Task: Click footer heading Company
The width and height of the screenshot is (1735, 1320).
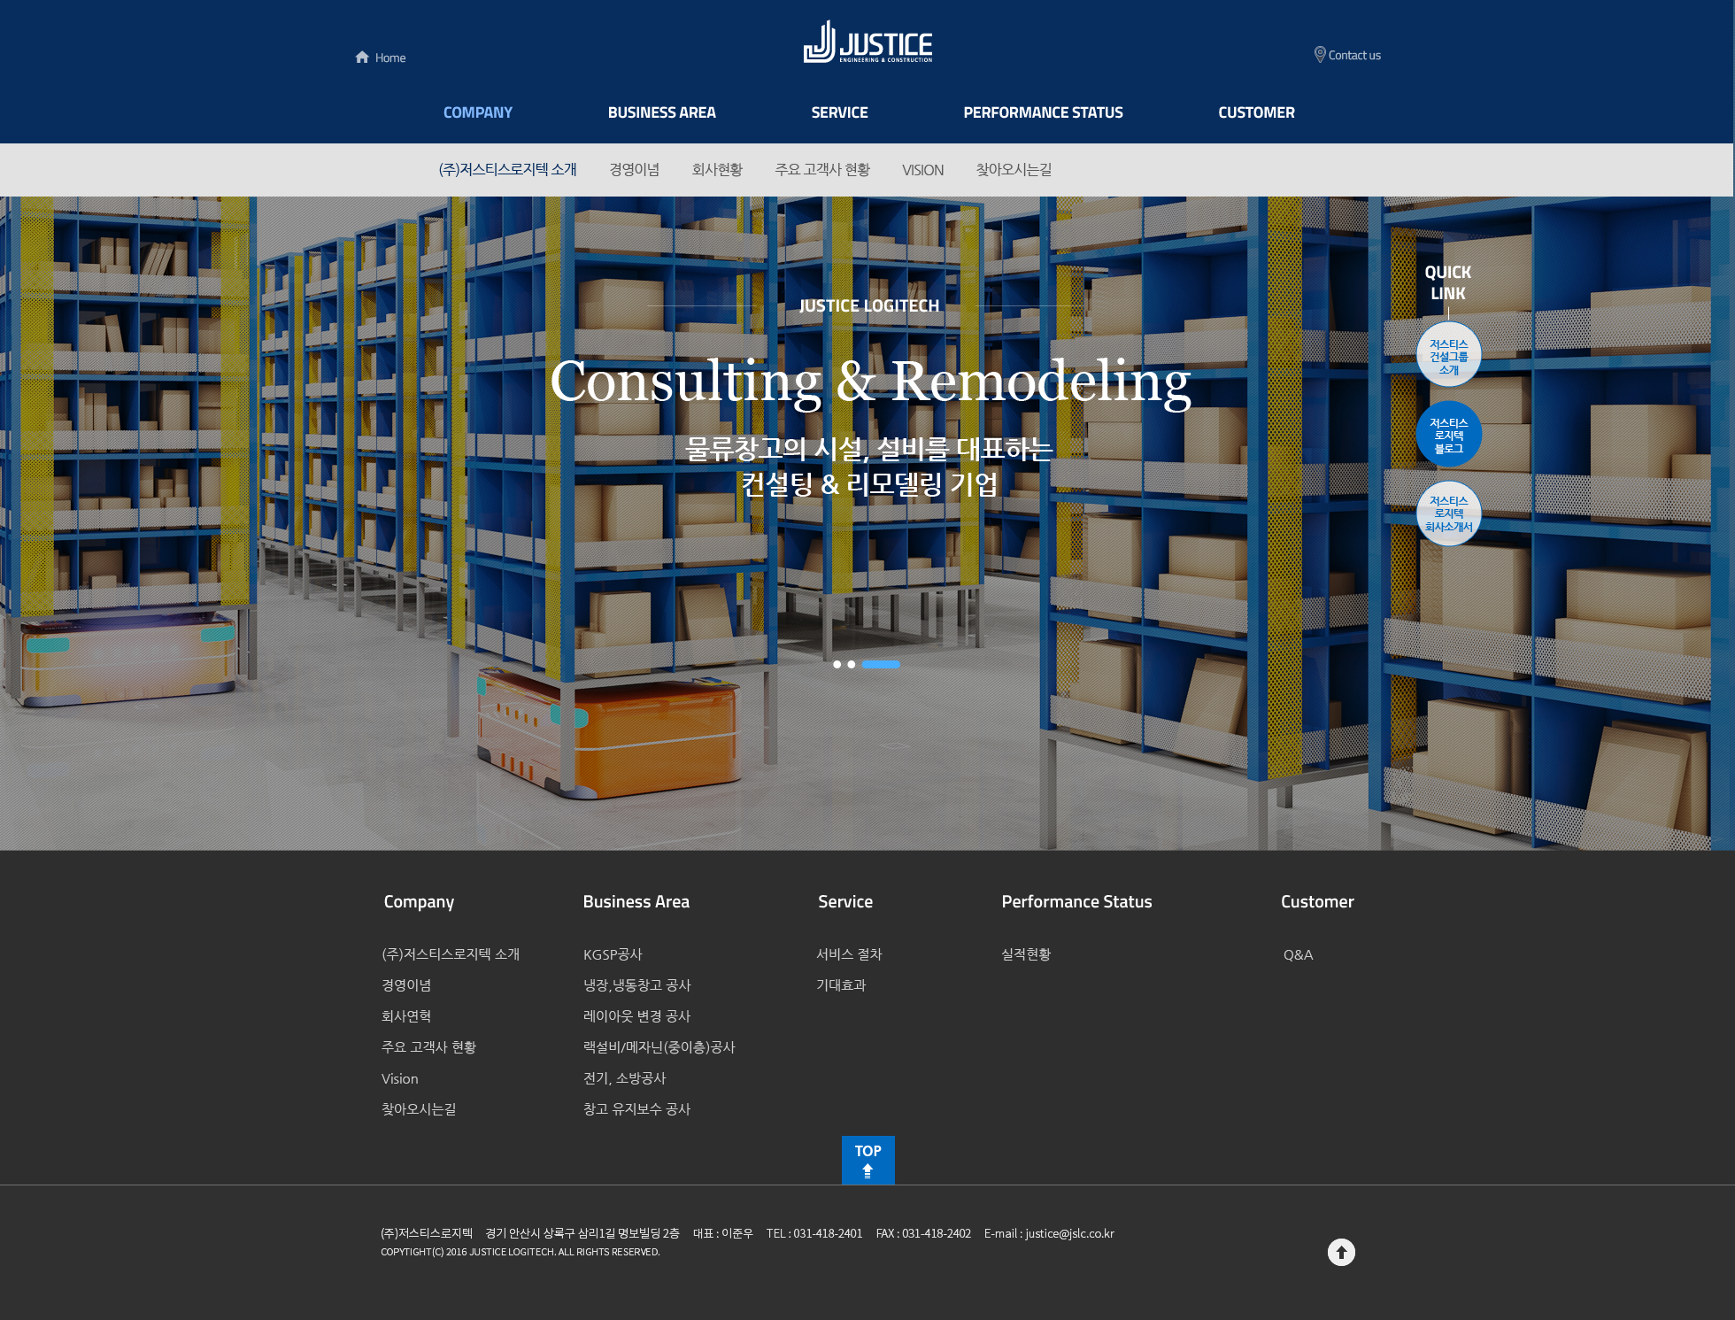Action: coord(419,901)
